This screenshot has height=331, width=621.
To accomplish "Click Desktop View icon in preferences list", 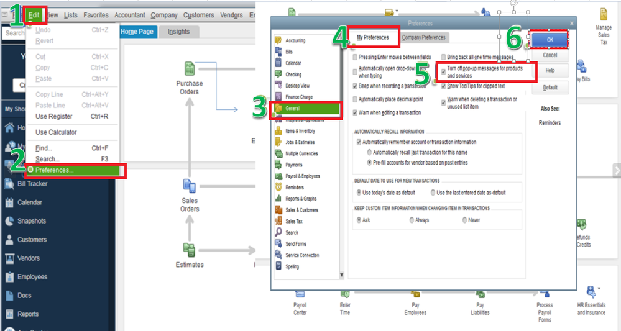I will (278, 86).
